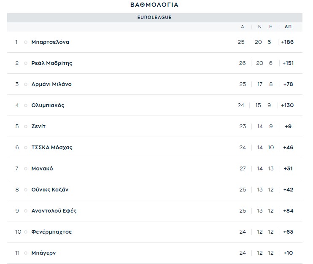The width and height of the screenshot is (313, 264).
Task: Open the Φενέρμπαχτσε team link
Action: tap(51, 232)
